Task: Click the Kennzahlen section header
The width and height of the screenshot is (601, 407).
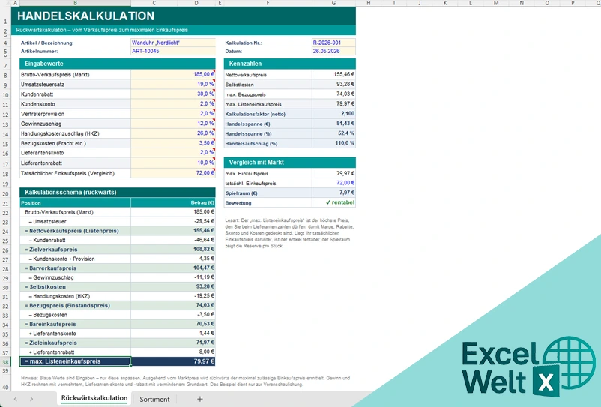Action: pos(290,64)
